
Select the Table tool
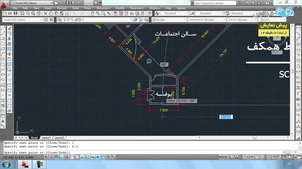click(3, 116)
